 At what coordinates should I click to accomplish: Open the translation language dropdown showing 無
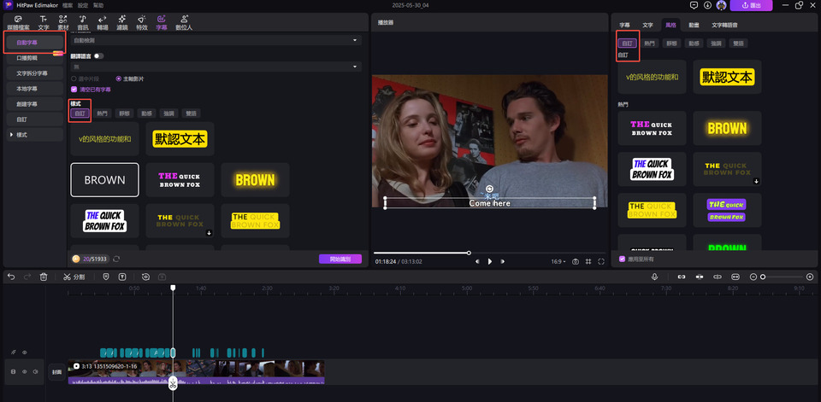pyautogui.click(x=216, y=67)
